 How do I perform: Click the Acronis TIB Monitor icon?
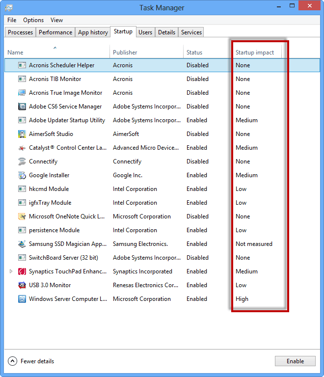coord(22,79)
